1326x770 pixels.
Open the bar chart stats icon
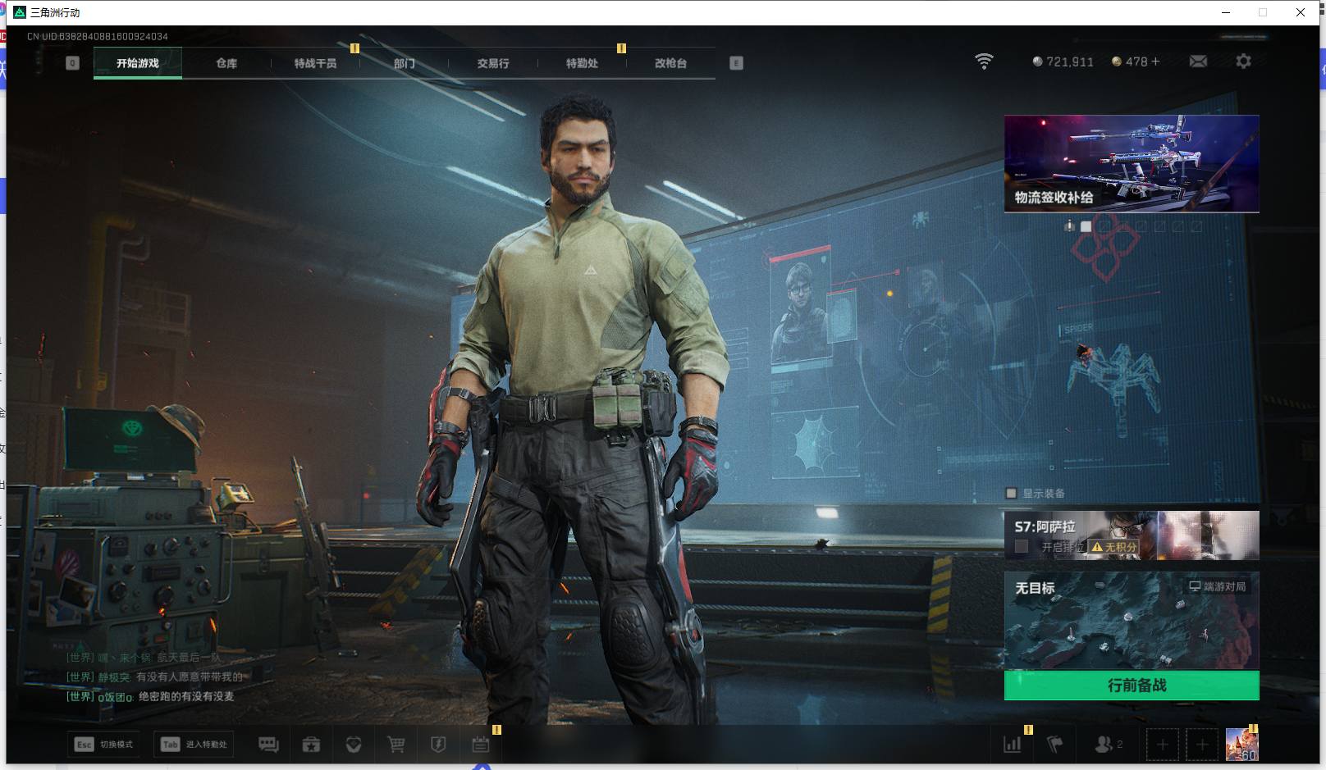click(x=1013, y=745)
